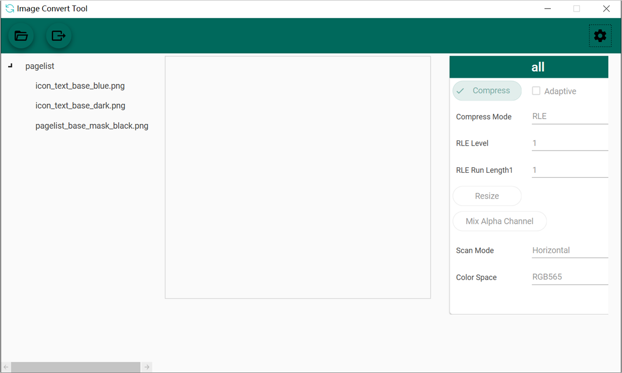Toggle the Resize chip
This screenshot has width=622, height=373.
[487, 196]
